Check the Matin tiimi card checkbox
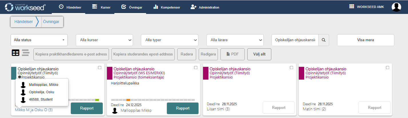 click(387, 68)
